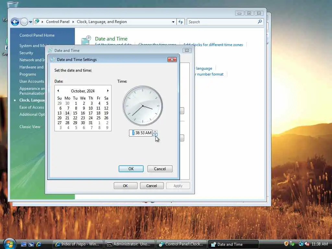Go to next month in calendar
Image resolution: width=332 pixels, height=249 pixels.
point(108,91)
